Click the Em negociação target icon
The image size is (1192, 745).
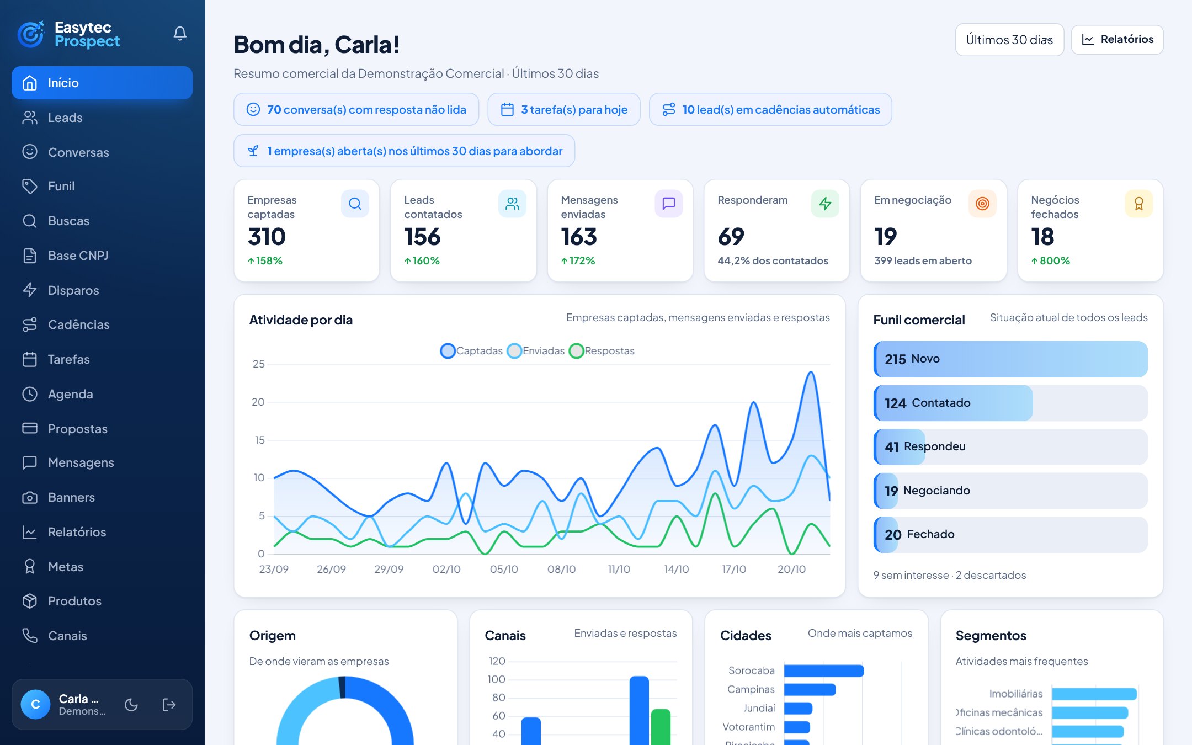pyautogui.click(x=982, y=204)
